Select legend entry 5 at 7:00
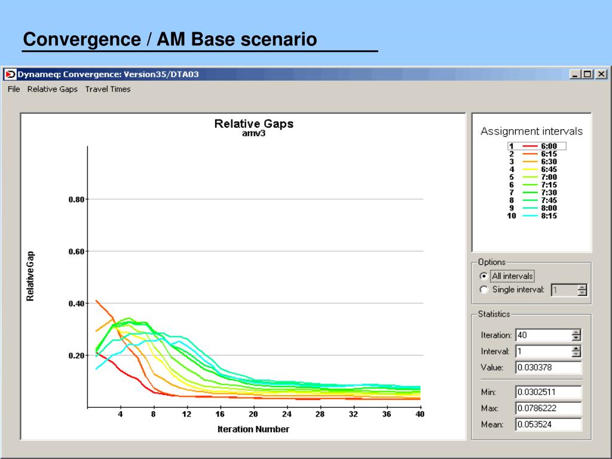Viewport: 612px width, 459px height. pos(533,177)
